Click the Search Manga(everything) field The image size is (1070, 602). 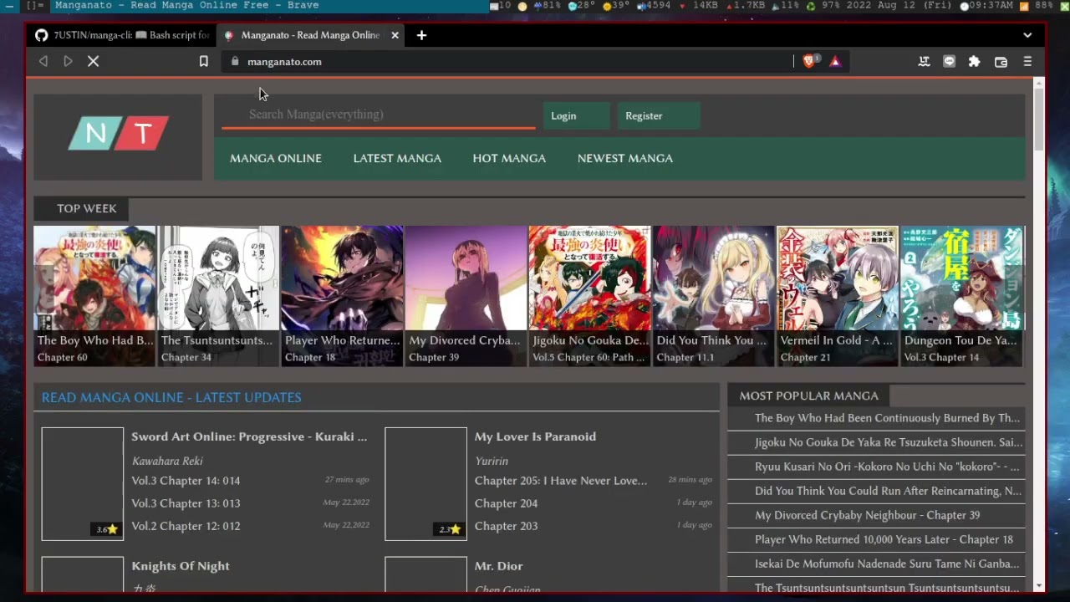pyautogui.click(x=379, y=115)
